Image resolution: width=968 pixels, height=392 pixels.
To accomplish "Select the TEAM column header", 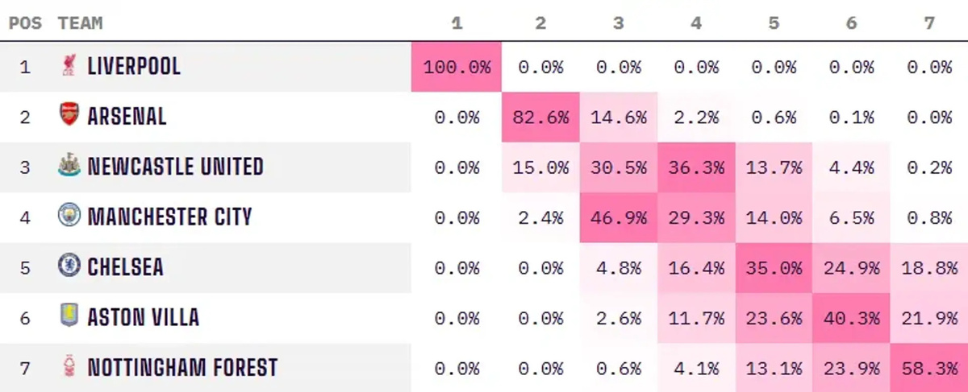I will point(80,23).
